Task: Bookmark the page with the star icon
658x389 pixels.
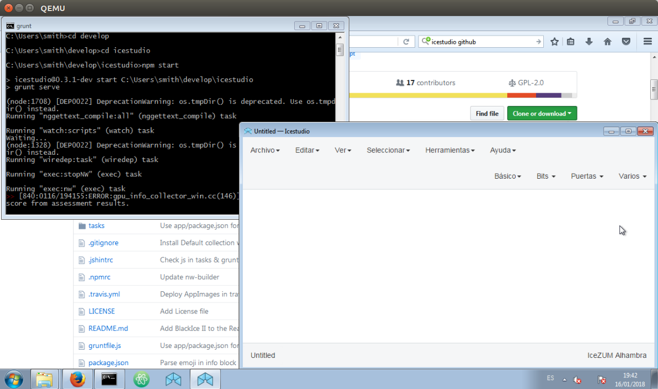Action: pos(554,41)
